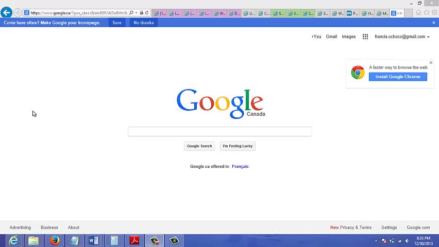Switch to the tab labeled "M..."
The image size is (439, 247).
pos(382,13)
